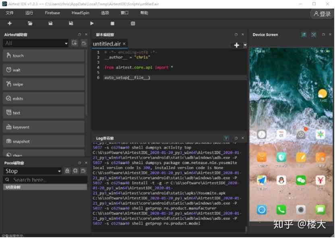Viewport: 335px width, 238px height.
Task: Click the second icon right of the All dropdown
Action: 83,43
